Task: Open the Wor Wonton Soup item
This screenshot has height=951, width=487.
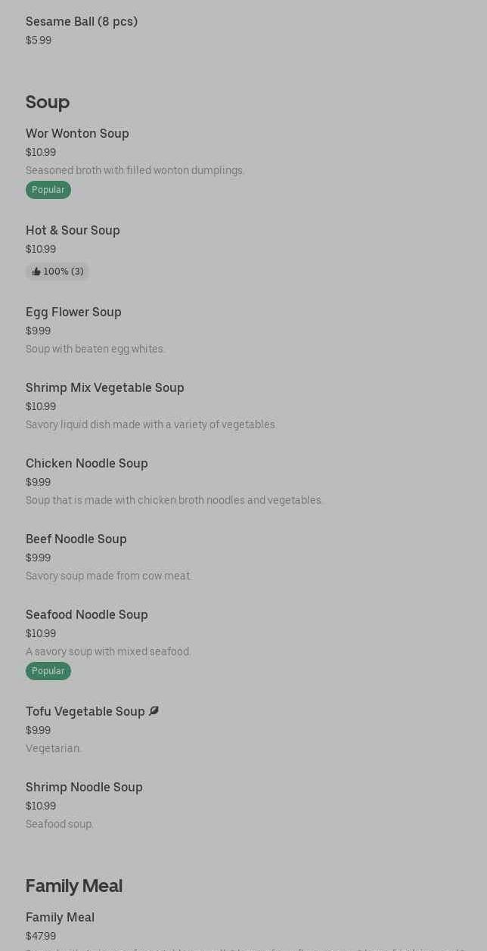Action: coord(77,134)
